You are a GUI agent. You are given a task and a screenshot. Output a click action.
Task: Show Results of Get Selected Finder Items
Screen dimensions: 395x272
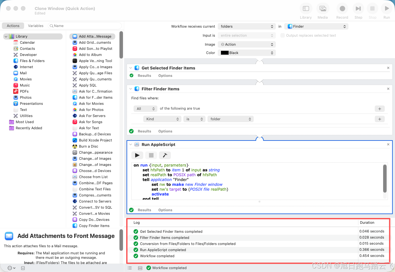(144, 76)
